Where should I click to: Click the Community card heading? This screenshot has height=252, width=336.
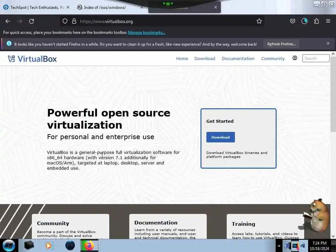coord(53,223)
